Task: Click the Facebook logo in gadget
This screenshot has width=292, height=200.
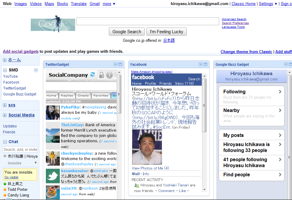Action: pyautogui.click(x=143, y=77)
